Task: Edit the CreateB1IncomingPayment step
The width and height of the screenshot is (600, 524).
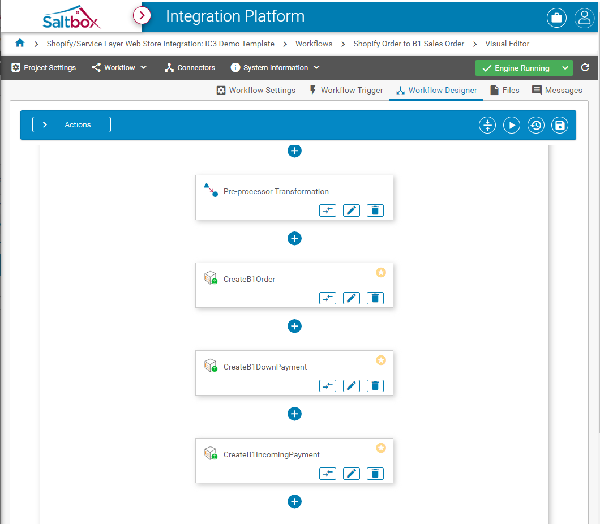Action: (352, 474)
